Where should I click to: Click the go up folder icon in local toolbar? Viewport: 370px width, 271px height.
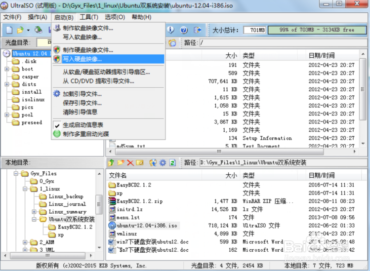(111, 162)
